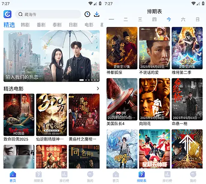Open the 向阳花 poster
Screen dimensions: 206x184
(154, 99)
